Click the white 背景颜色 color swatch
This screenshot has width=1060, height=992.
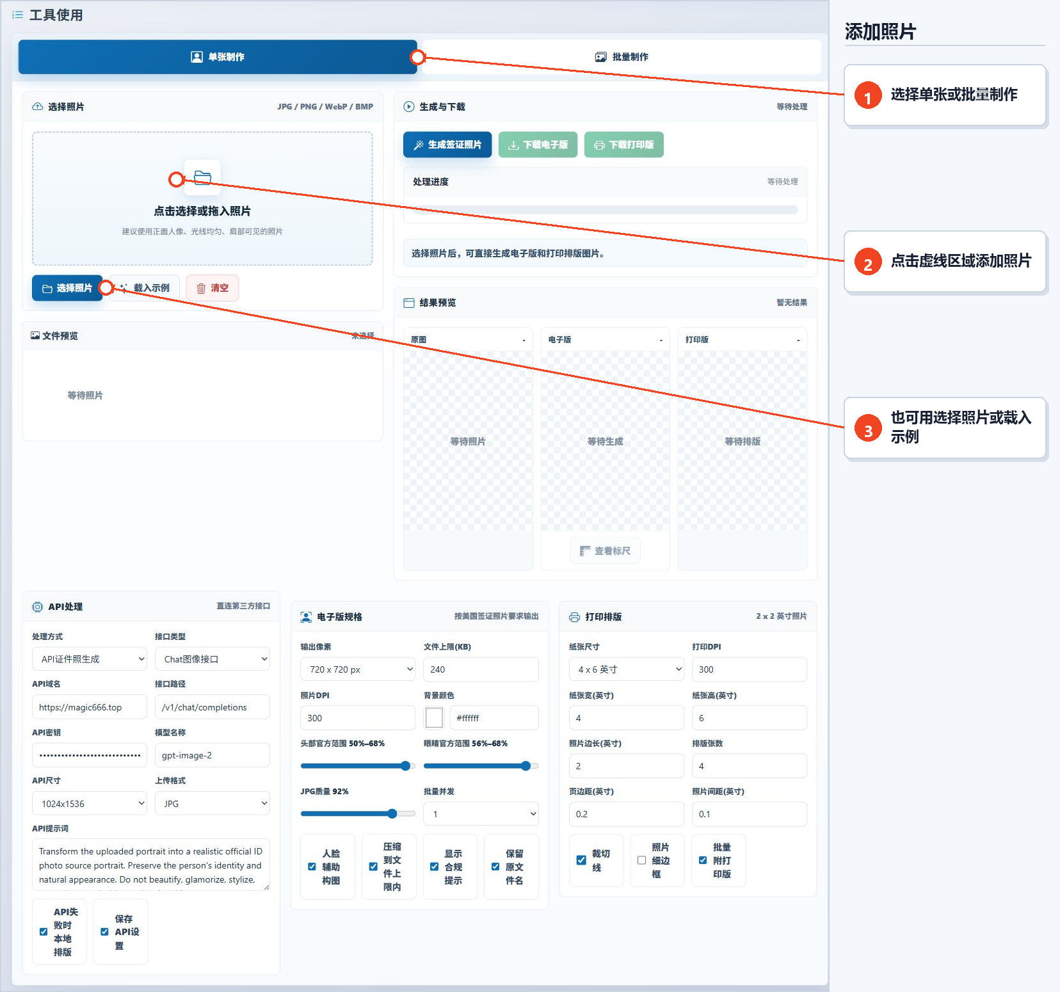click(x=434, y=718)
